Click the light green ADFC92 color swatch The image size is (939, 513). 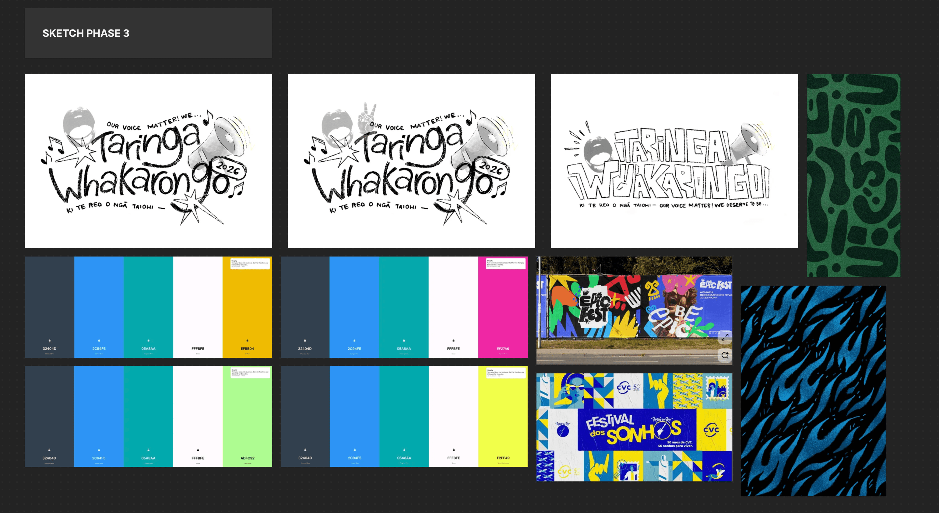click(x=247, y=416)
